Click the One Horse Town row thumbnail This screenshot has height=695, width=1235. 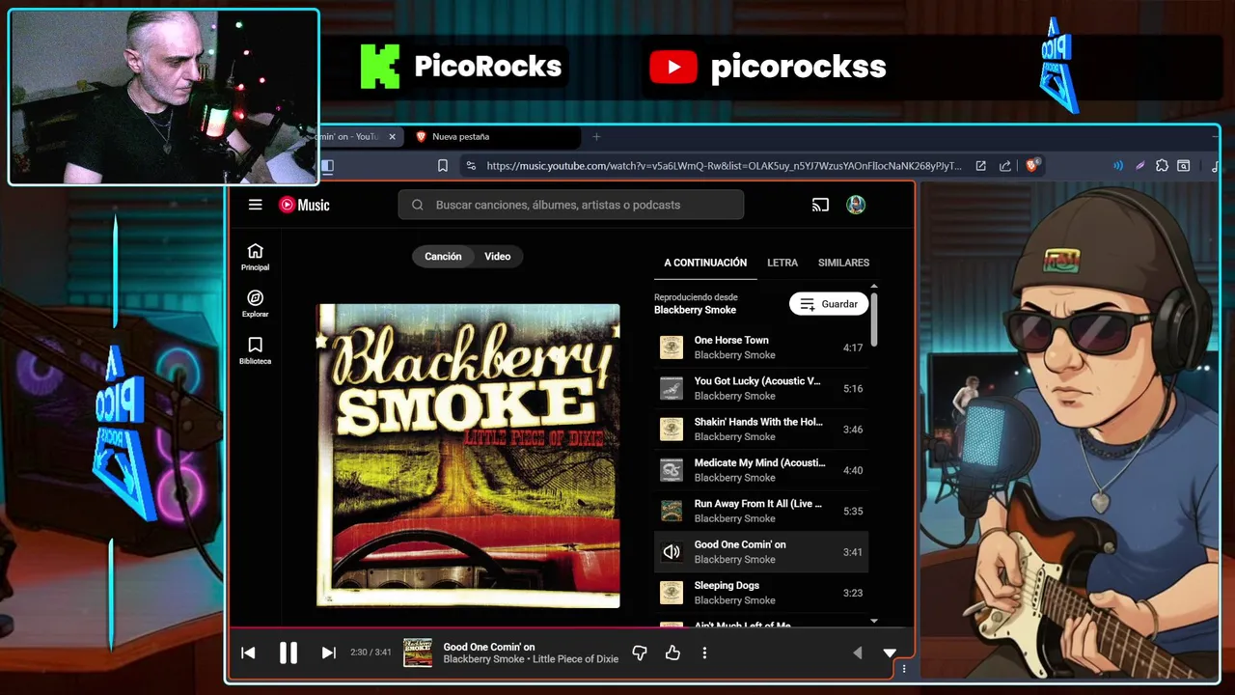672,347
